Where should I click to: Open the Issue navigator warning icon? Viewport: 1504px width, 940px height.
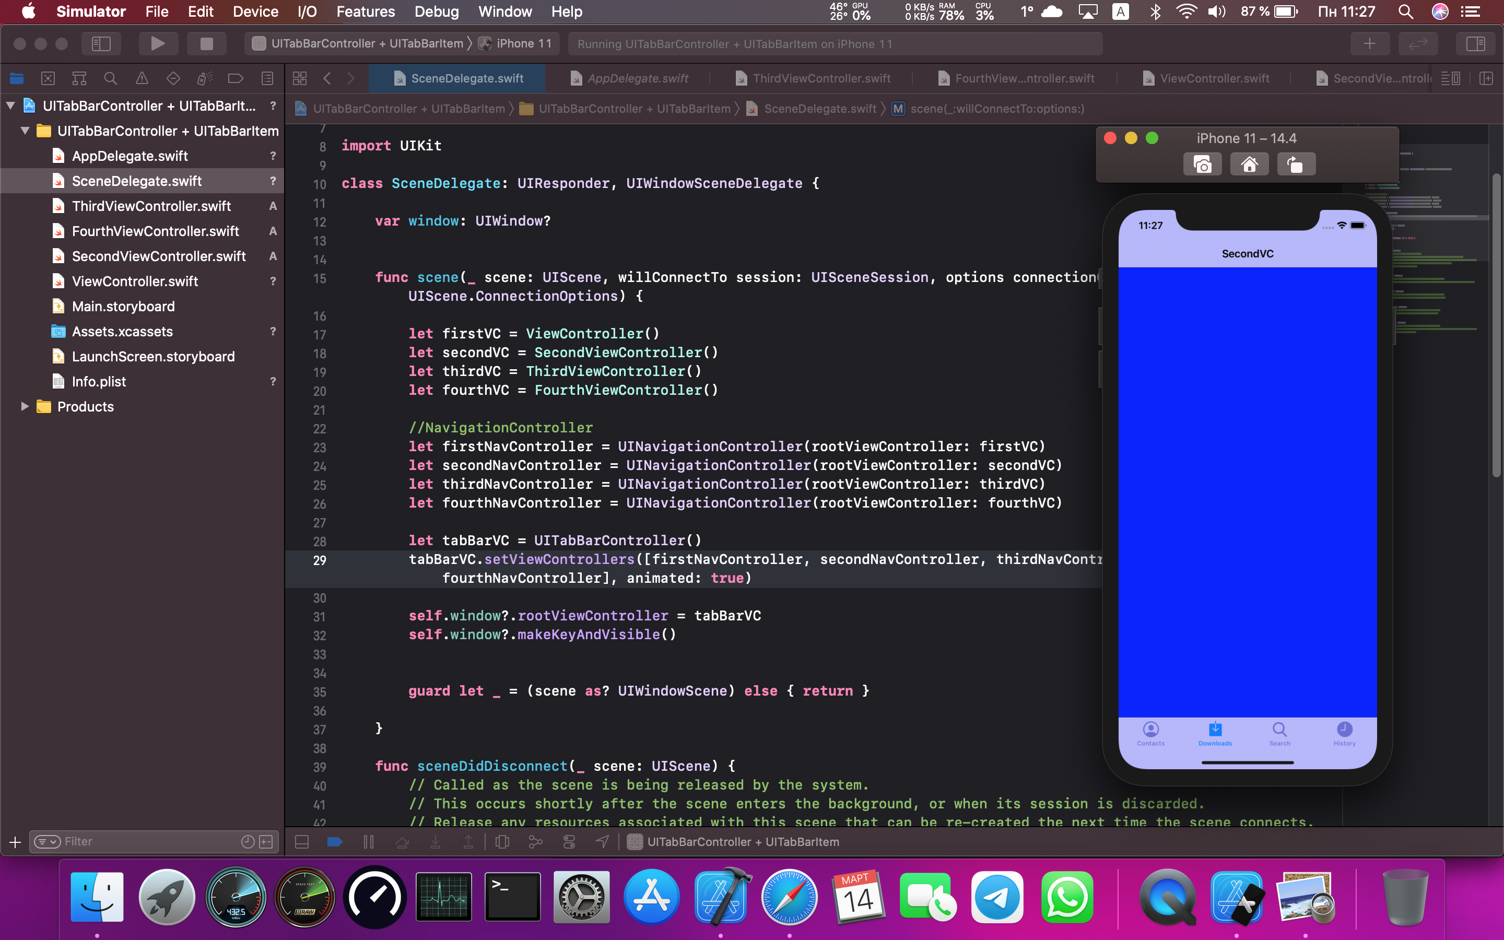pyautogui.click(x=142, y=78)
